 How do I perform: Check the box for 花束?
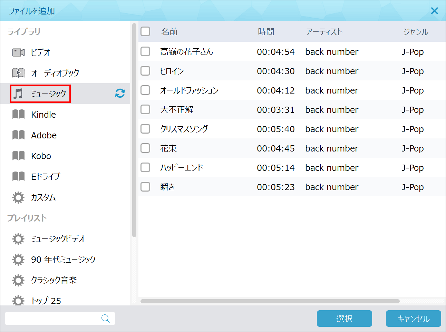[145, 148]
